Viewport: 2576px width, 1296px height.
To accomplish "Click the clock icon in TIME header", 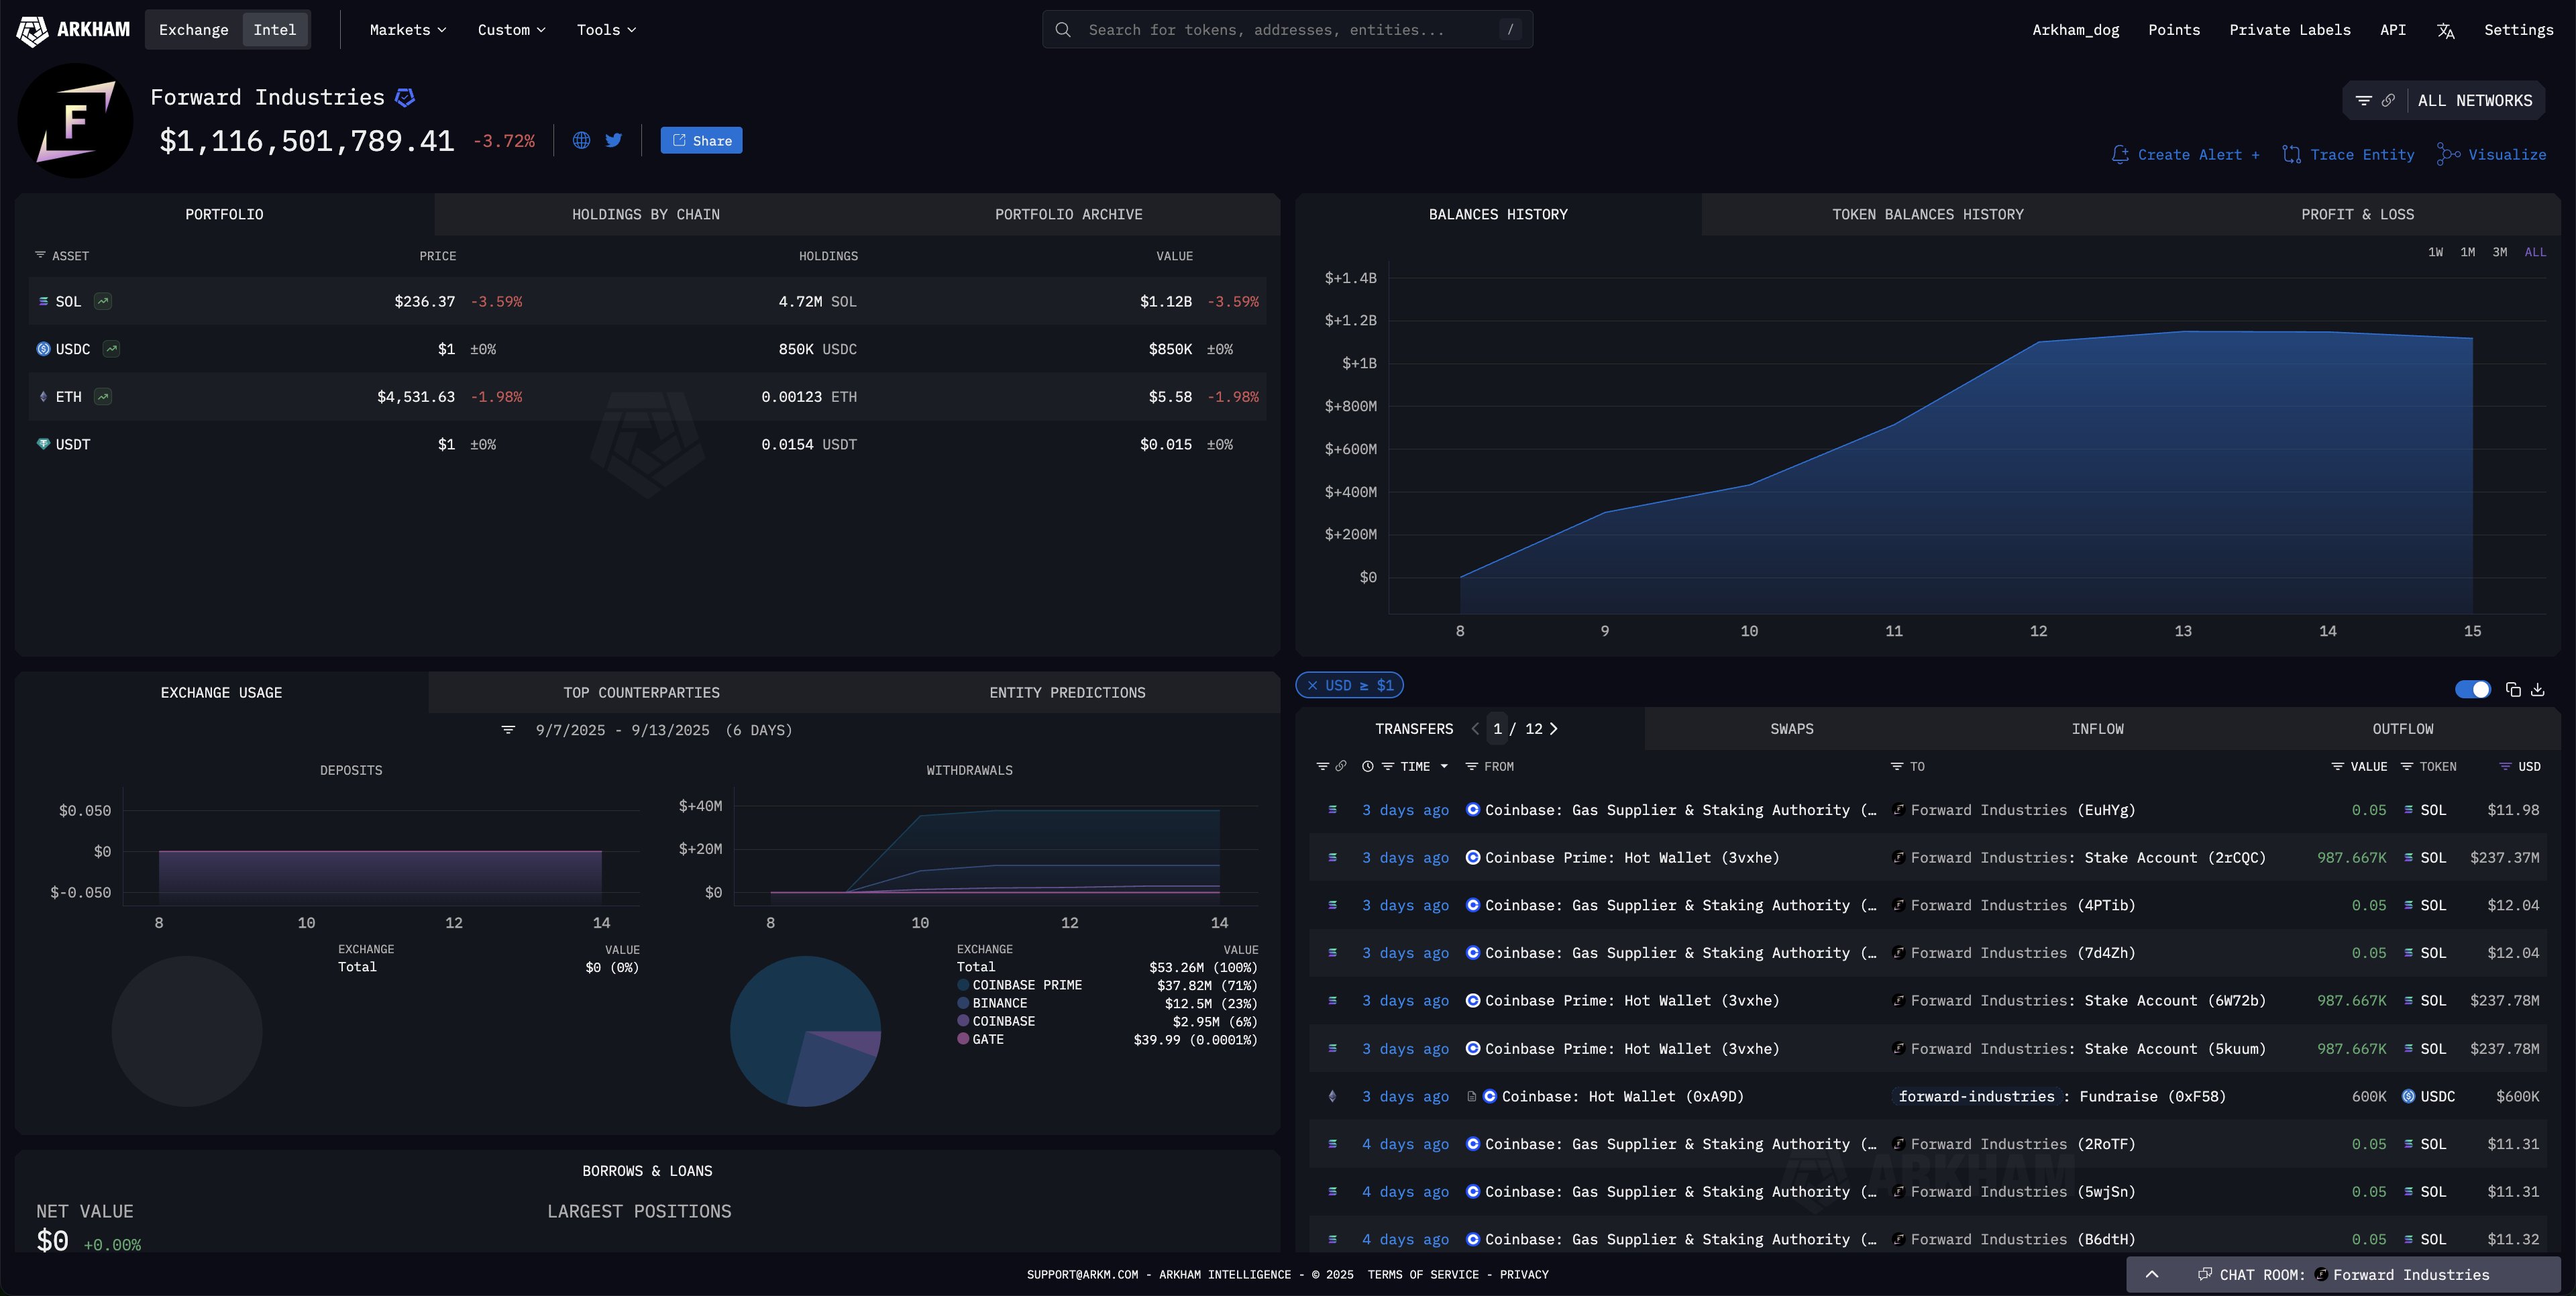I will click(1367, 766).
